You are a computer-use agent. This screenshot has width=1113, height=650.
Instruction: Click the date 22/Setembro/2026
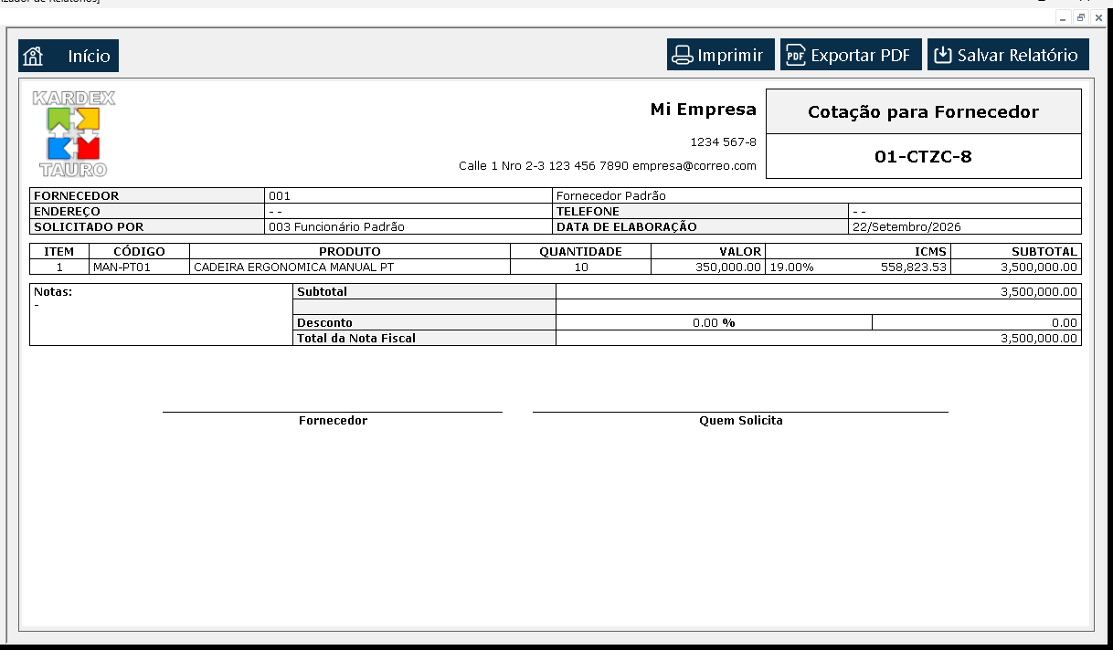[x=906, y=227]
